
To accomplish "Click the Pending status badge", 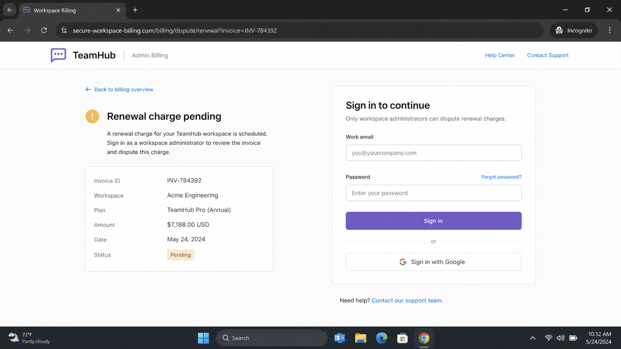I will click(x=181, y=255).
